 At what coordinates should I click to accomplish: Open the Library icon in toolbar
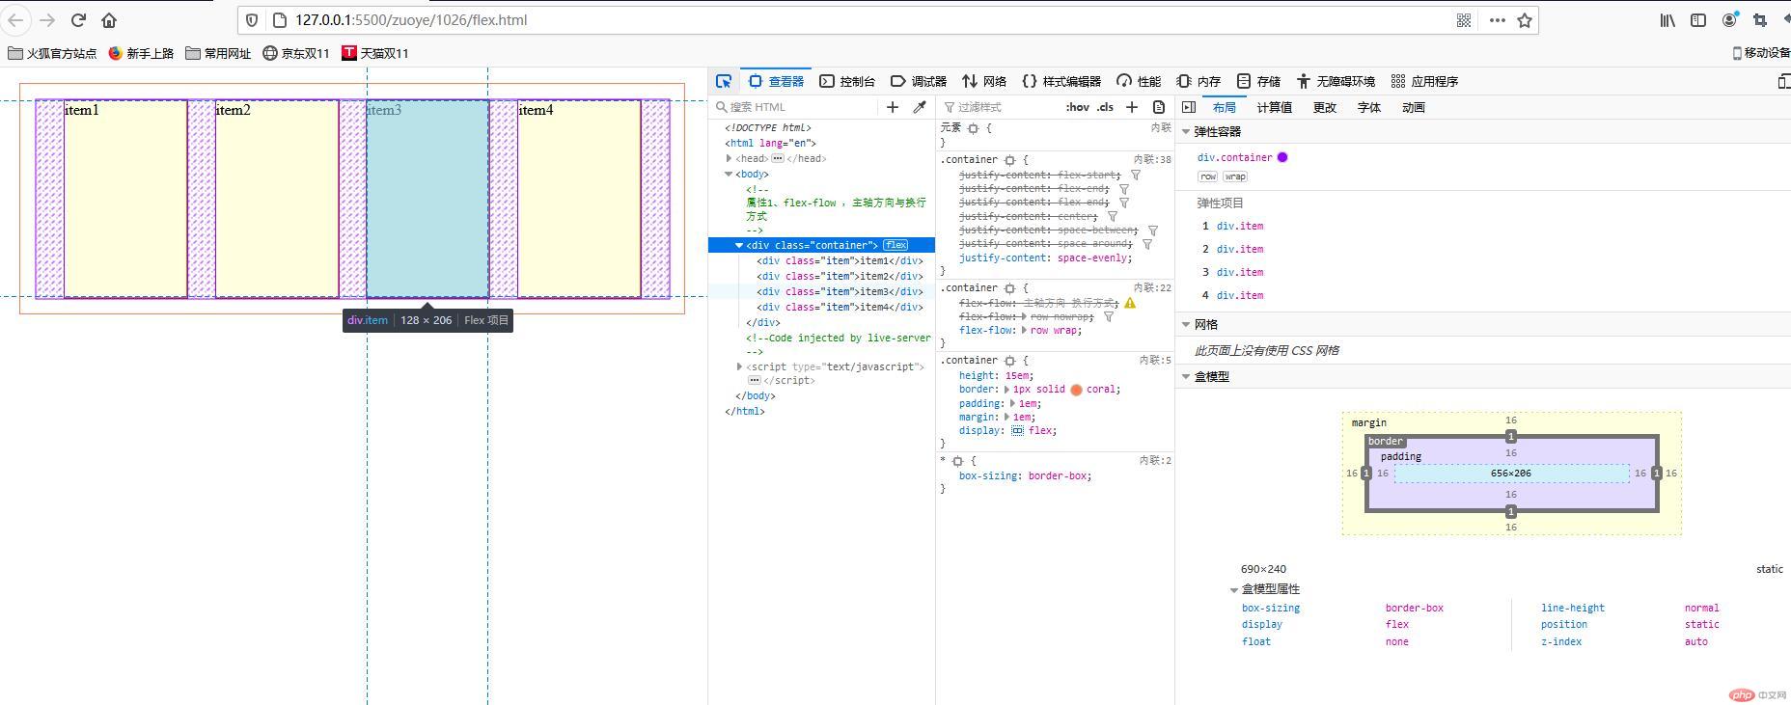tap(1667, 20)
